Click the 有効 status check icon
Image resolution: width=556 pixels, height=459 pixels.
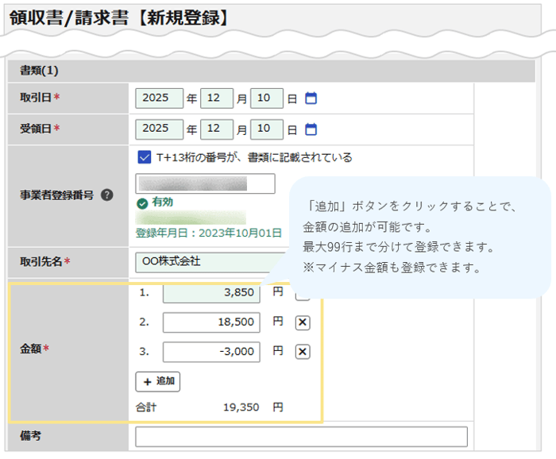[142, 204]
